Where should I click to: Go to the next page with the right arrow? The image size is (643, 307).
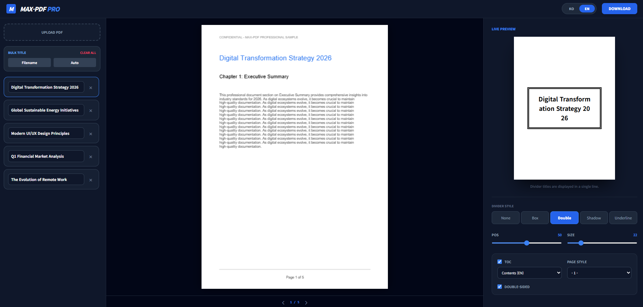pos(306,302)
